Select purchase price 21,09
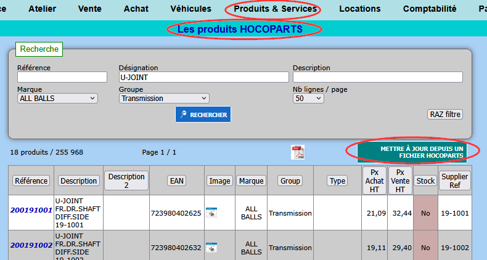Viewport: 487px width, 260px height. (376, 213)
